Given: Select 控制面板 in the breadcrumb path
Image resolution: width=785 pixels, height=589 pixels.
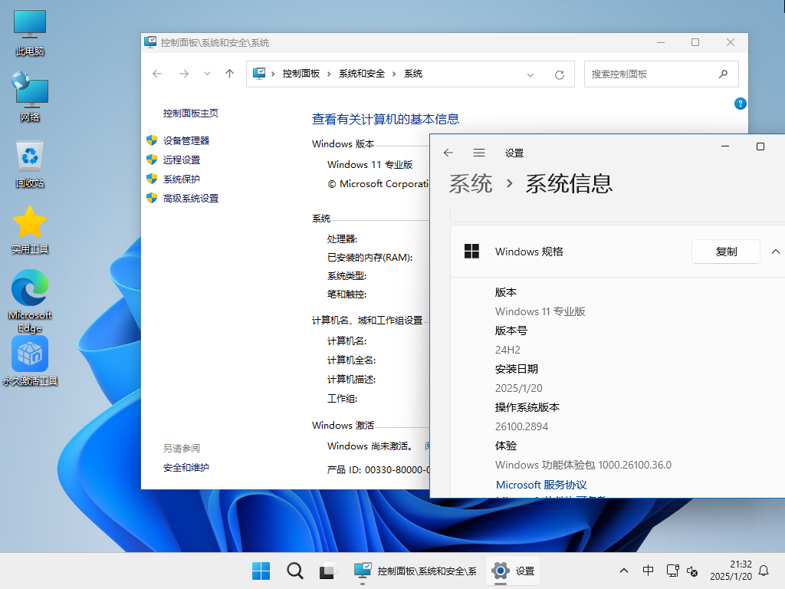Looking at the screenshot, I should 301,74.
